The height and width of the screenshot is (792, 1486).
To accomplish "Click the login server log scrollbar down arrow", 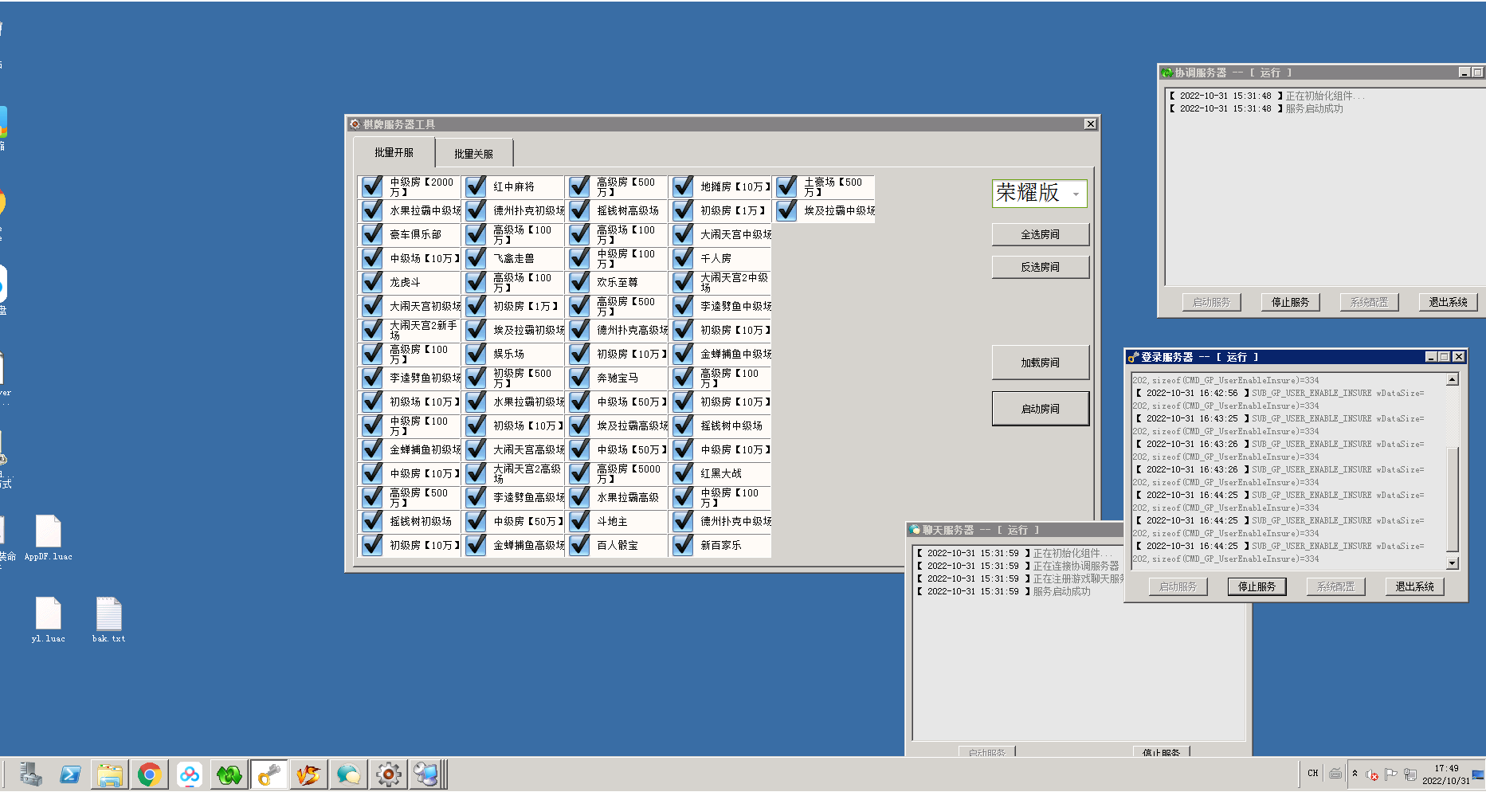I will tap(1453, 563).
